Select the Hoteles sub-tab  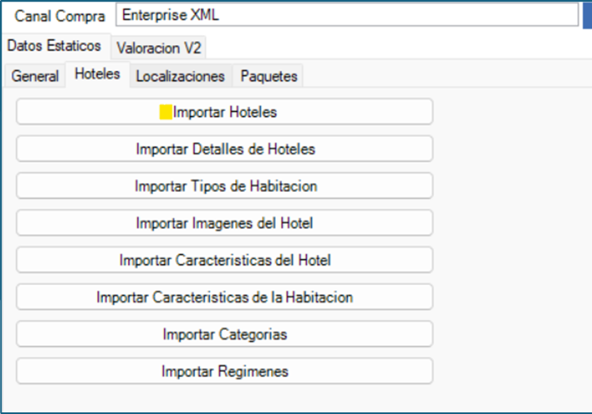tap(97, 74)
